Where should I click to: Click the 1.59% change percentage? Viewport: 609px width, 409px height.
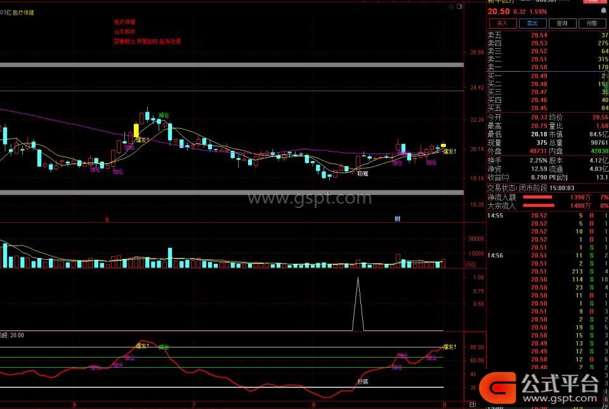[538, 12]
